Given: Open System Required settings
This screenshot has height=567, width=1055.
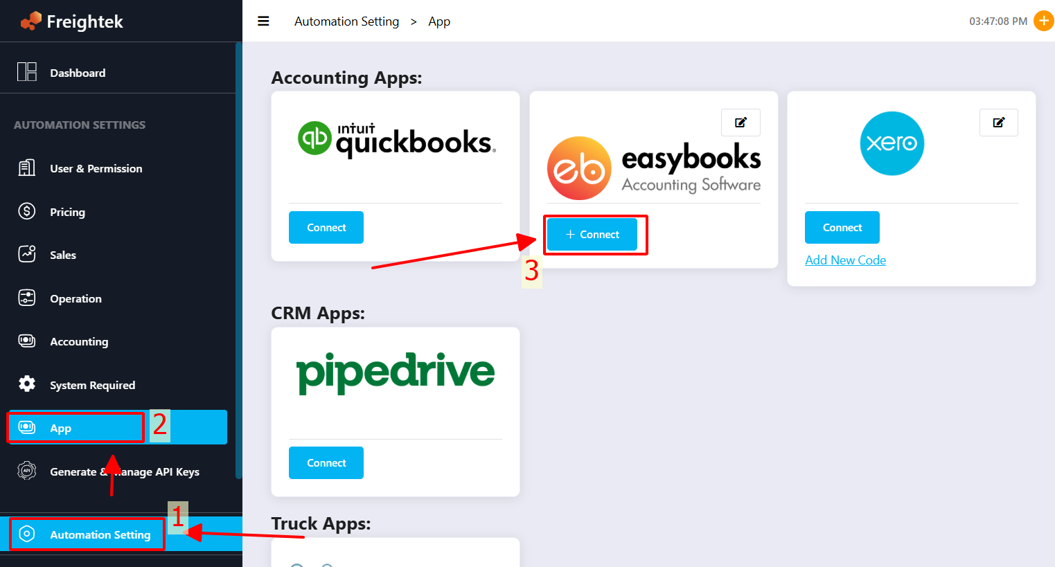Looking at the screenshot, I should [x=118, y=385].
